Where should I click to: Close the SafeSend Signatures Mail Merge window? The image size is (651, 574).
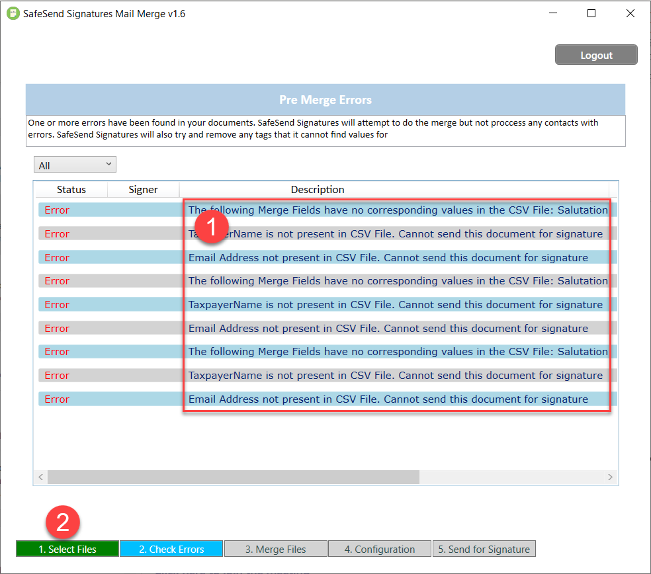(630, 13)
